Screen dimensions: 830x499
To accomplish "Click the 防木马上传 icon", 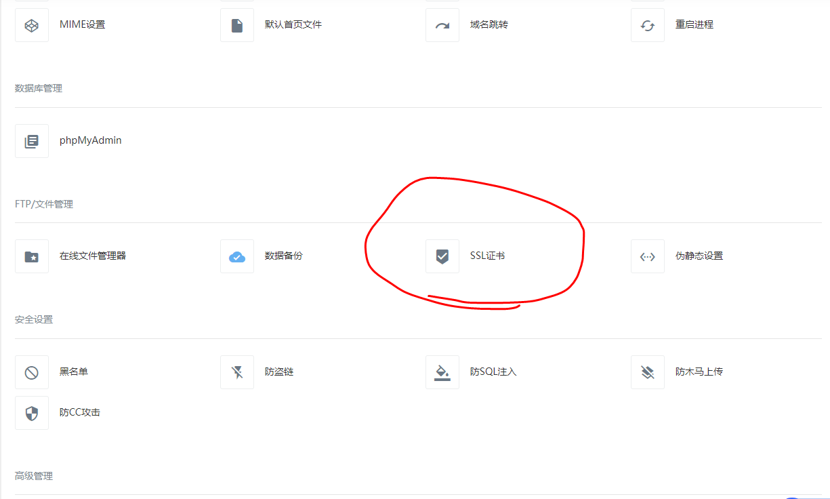I will [x=648, y=372].
